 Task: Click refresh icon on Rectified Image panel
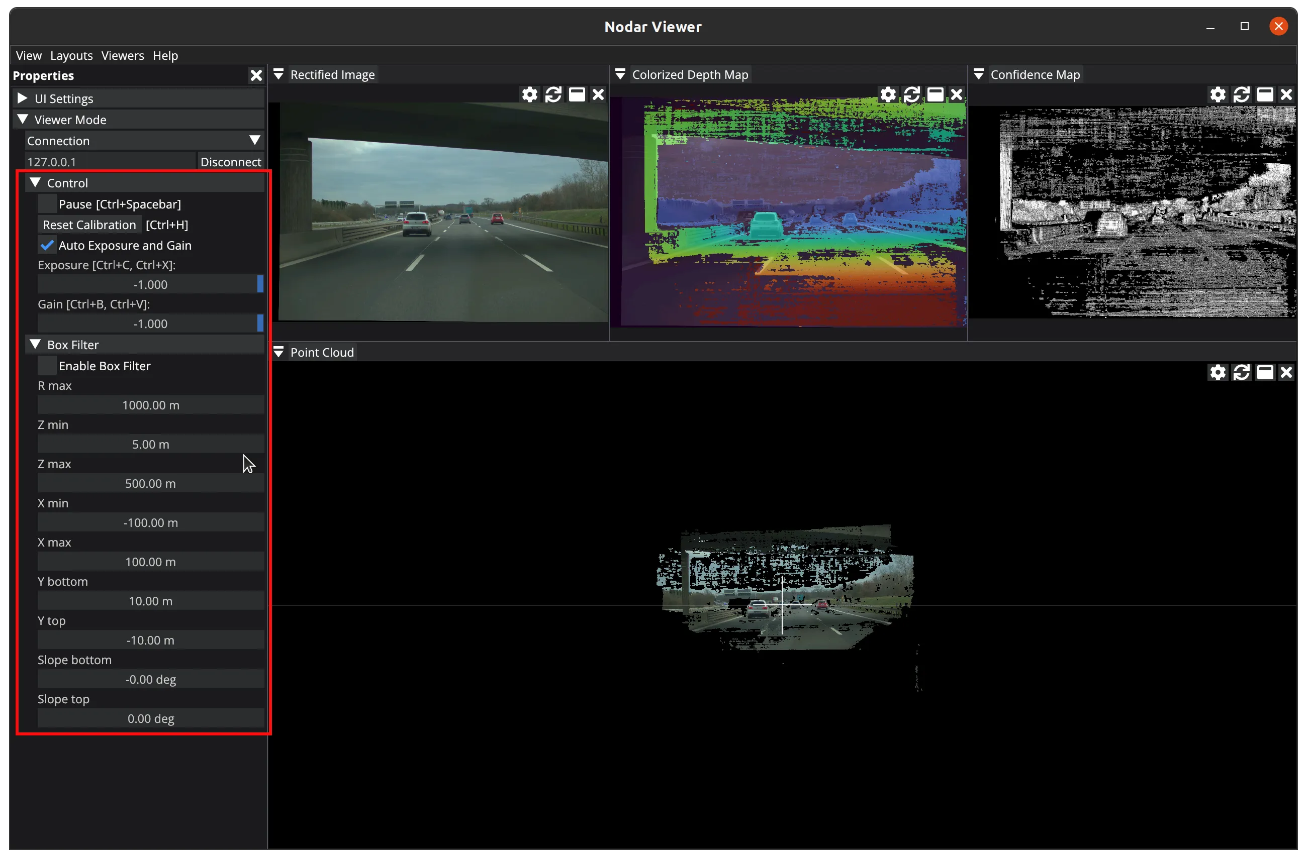click(553, 94)
